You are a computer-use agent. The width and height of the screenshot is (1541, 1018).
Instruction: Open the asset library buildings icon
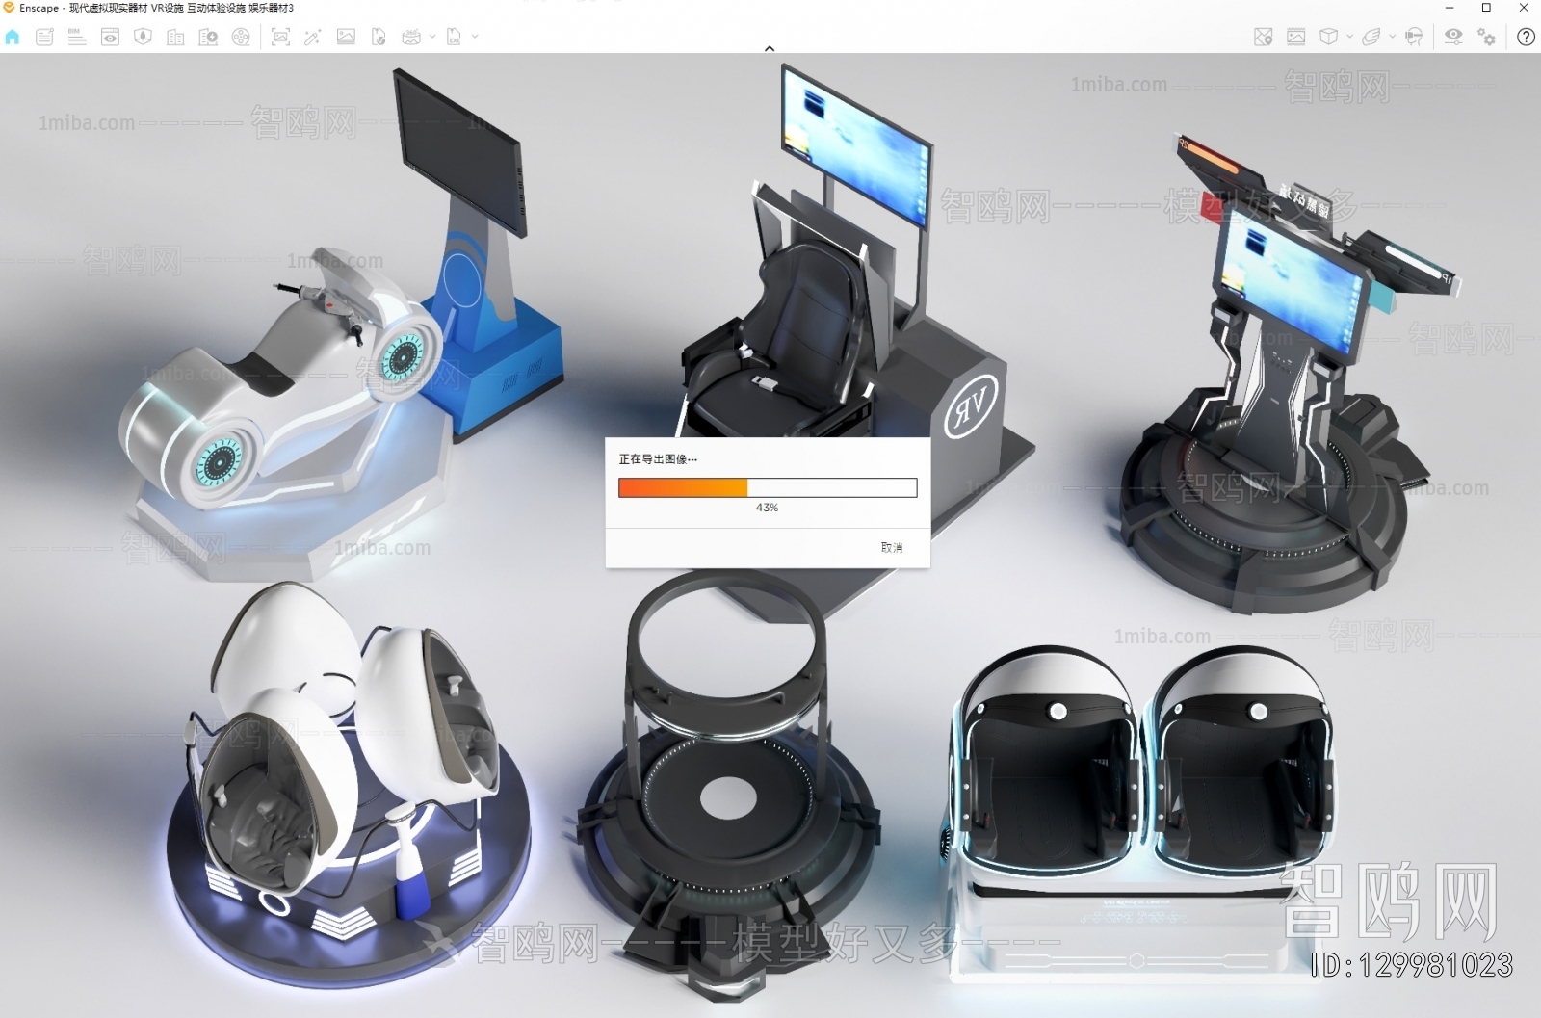click(x=175, y=37)
